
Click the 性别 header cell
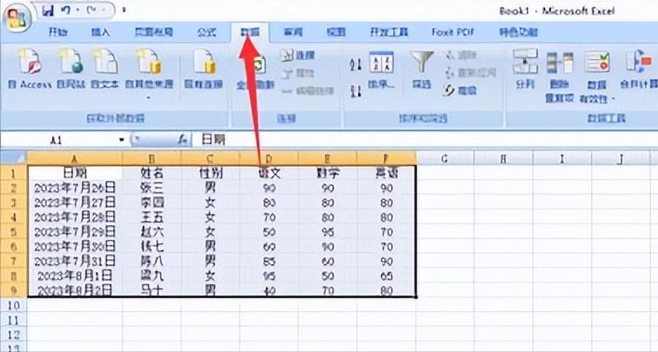pyautogui.click(x=210, y=173)
